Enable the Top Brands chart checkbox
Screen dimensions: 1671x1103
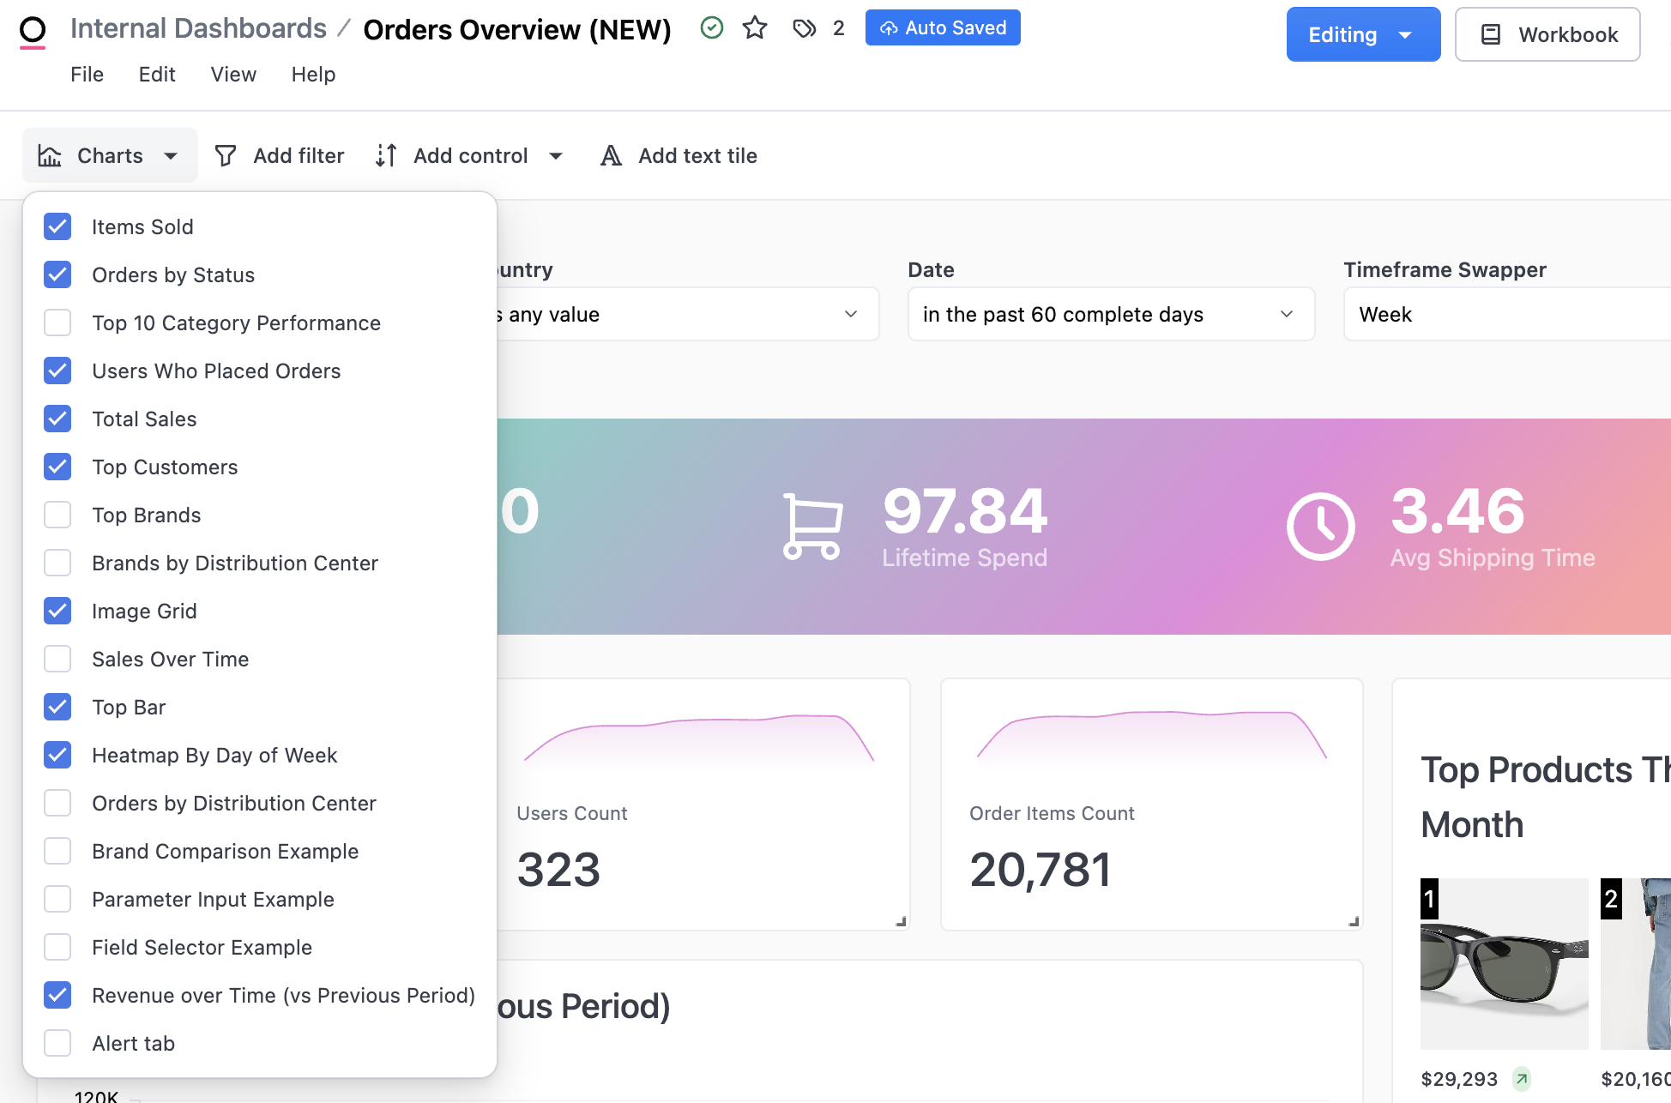pos(57,515)
